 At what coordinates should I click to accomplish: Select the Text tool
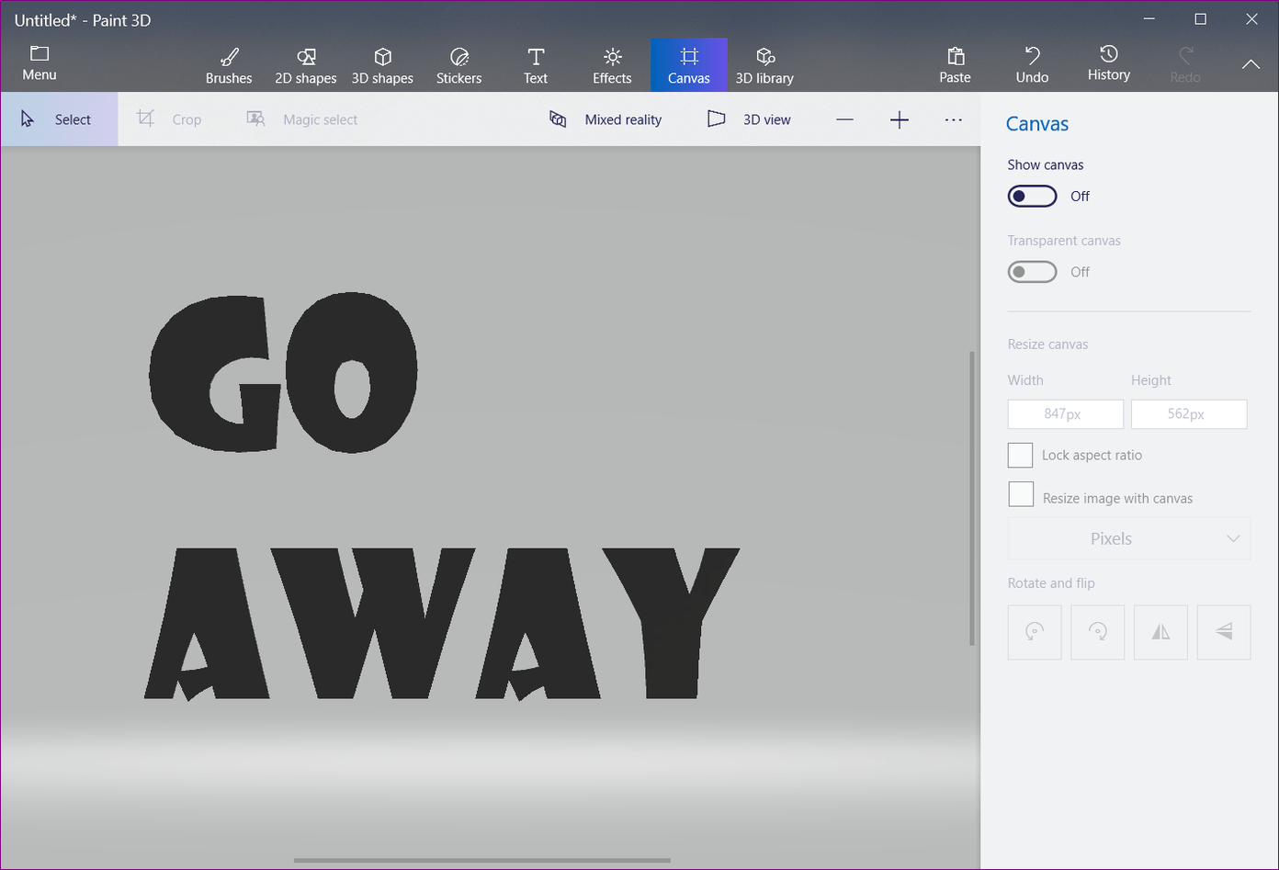pos(536,65)
